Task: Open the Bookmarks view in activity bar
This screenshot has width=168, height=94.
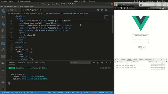Action: click(x=3, y=69)
